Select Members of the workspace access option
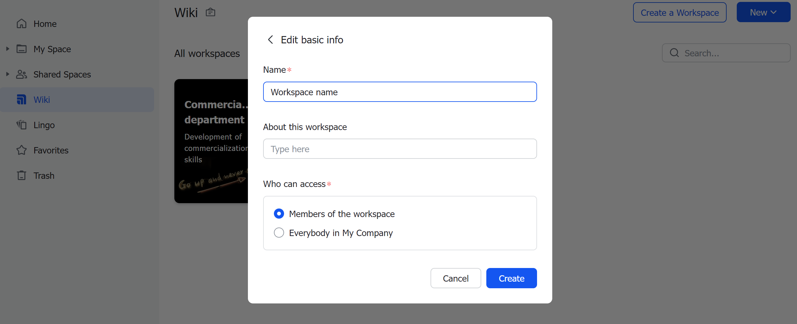The image size is (797, 324). click(x=278, y=214)
